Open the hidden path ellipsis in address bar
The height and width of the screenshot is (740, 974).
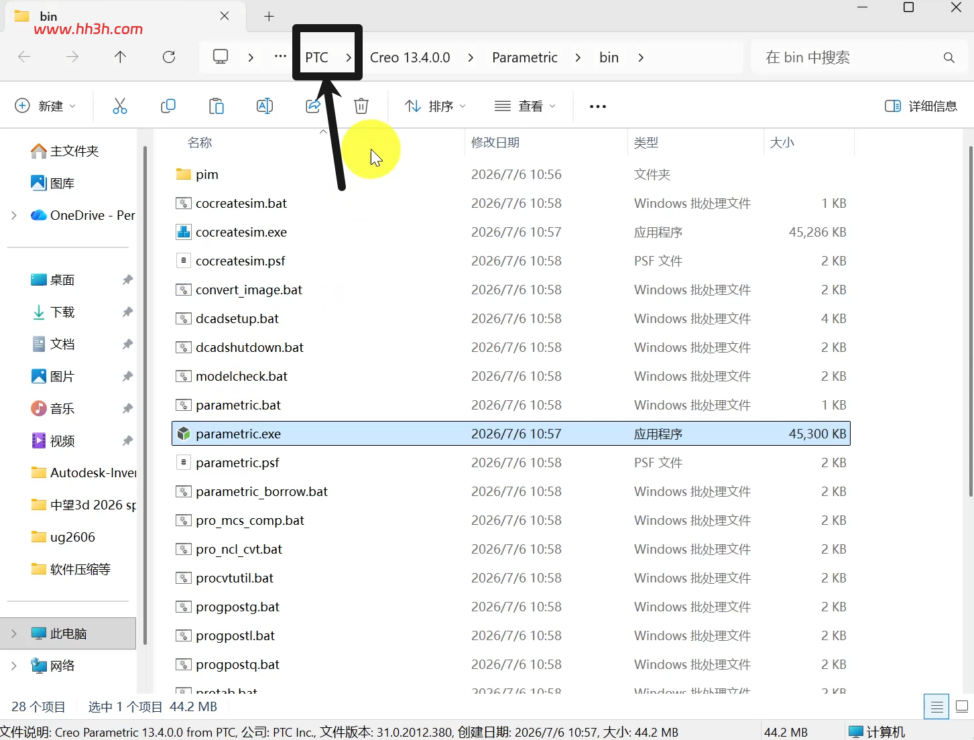[x=280, y=57]
